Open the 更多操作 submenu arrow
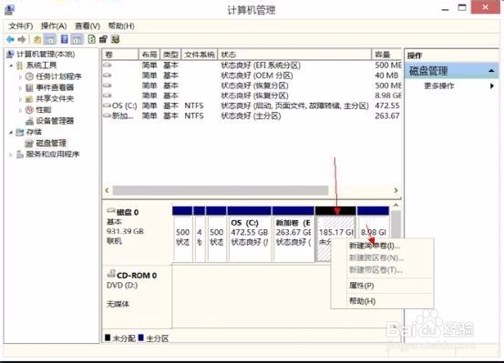This screenshot has width=504, height=363. [492, 86]
